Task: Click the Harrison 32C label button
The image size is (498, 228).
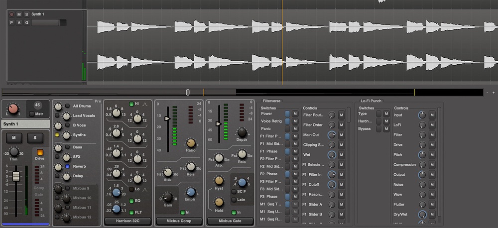Action: click(x=127, y=220)
